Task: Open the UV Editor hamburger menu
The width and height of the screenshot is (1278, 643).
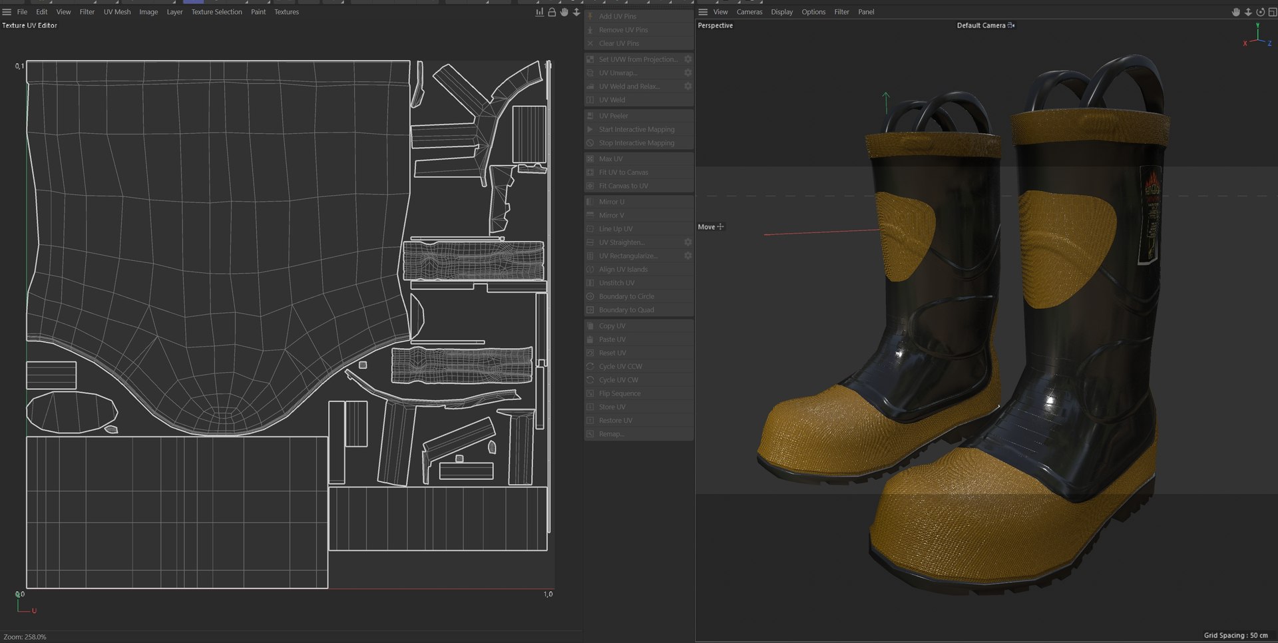Action: click(7, 12)
